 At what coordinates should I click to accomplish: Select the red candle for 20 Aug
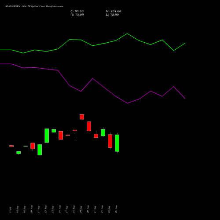[x=89, y=126]
